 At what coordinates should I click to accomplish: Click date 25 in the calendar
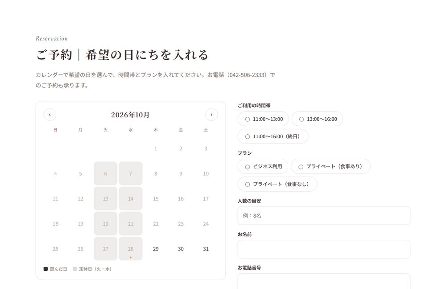click(55, 248)
